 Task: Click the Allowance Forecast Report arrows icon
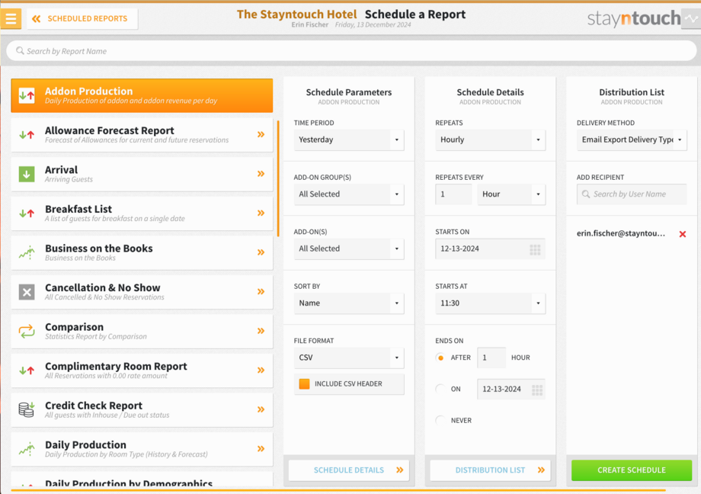(x=27, y=135)
